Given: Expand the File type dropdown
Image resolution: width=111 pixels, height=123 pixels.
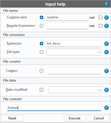Looking at the screenshot, I should pos(74,52).
